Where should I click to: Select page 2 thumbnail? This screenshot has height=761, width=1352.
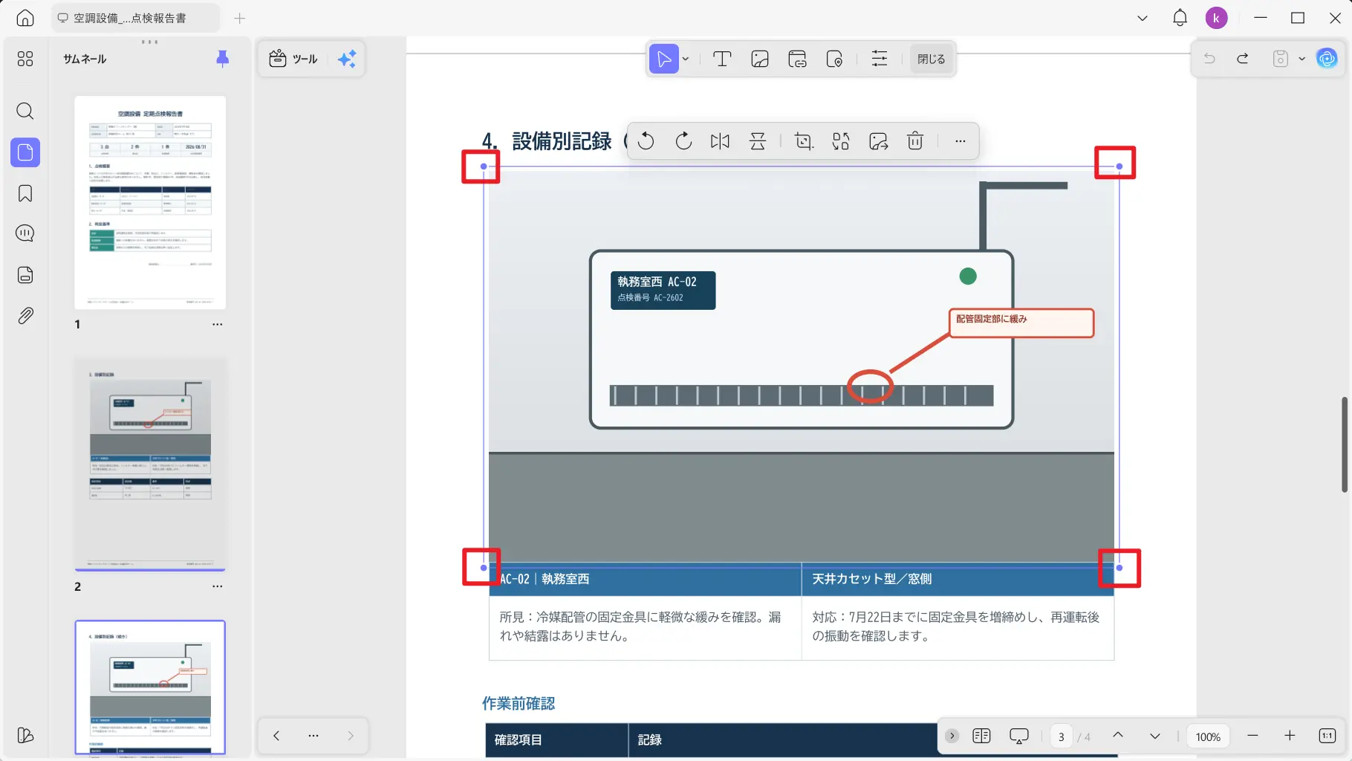tap(150, 464)
